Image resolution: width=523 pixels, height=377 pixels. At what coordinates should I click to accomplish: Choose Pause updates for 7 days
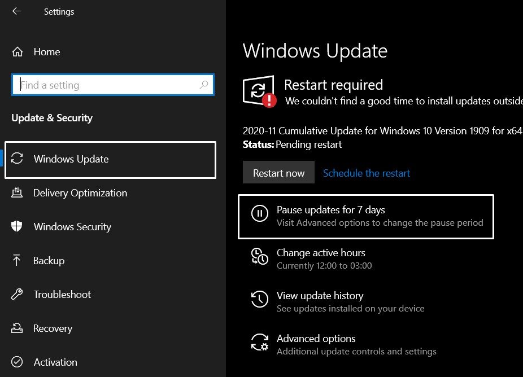366,217
